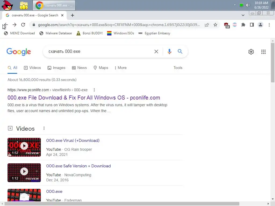Submit search with magnifier icon
Image resolution: width=275 pixels, height=206 pixels.
(x=180, y=51)
